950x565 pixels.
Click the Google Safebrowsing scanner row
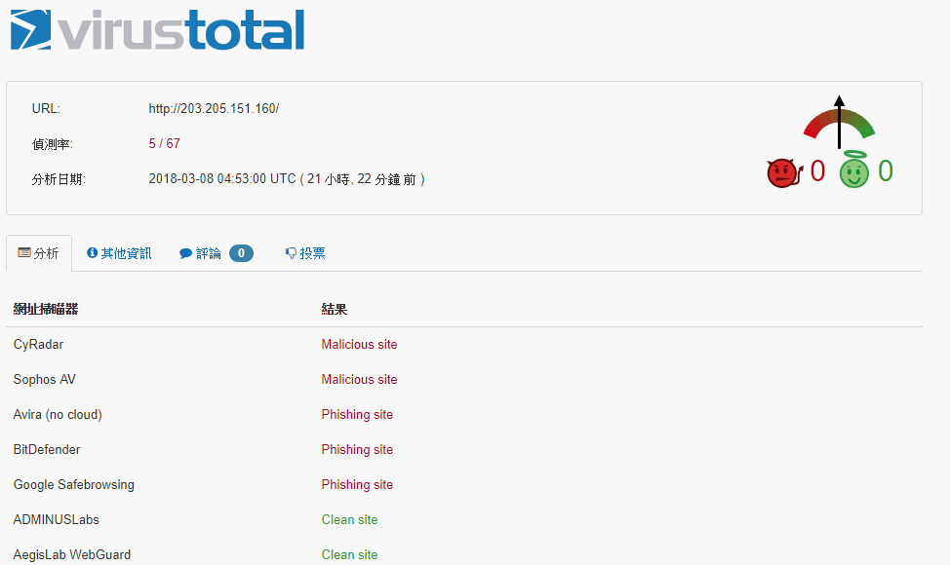click(464, 484)
